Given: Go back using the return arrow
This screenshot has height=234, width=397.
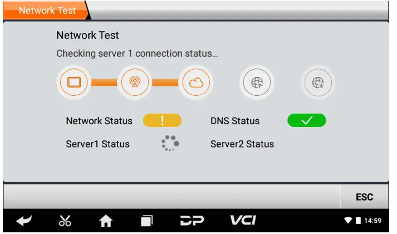Looking at the screenshot, I should pyautogui.click(x=24, y=220).
